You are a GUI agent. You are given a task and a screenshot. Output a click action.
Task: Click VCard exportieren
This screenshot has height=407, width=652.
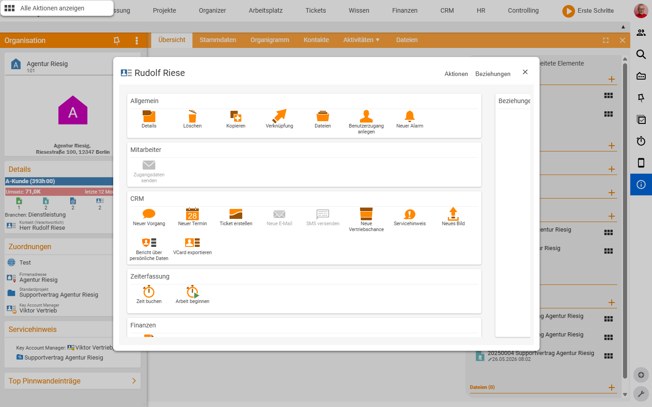[192, 243]
